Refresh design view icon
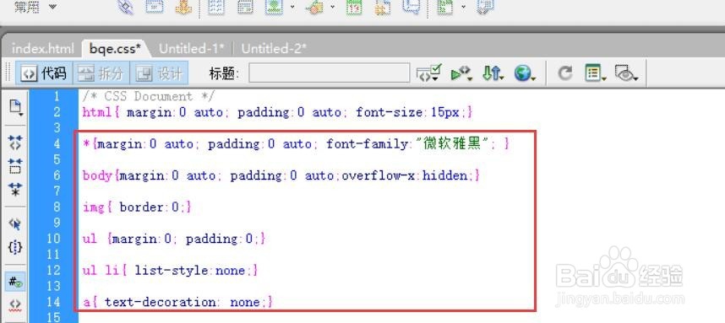Image resolution: width=725 pixels, height=323 pixels. (564, 73)
